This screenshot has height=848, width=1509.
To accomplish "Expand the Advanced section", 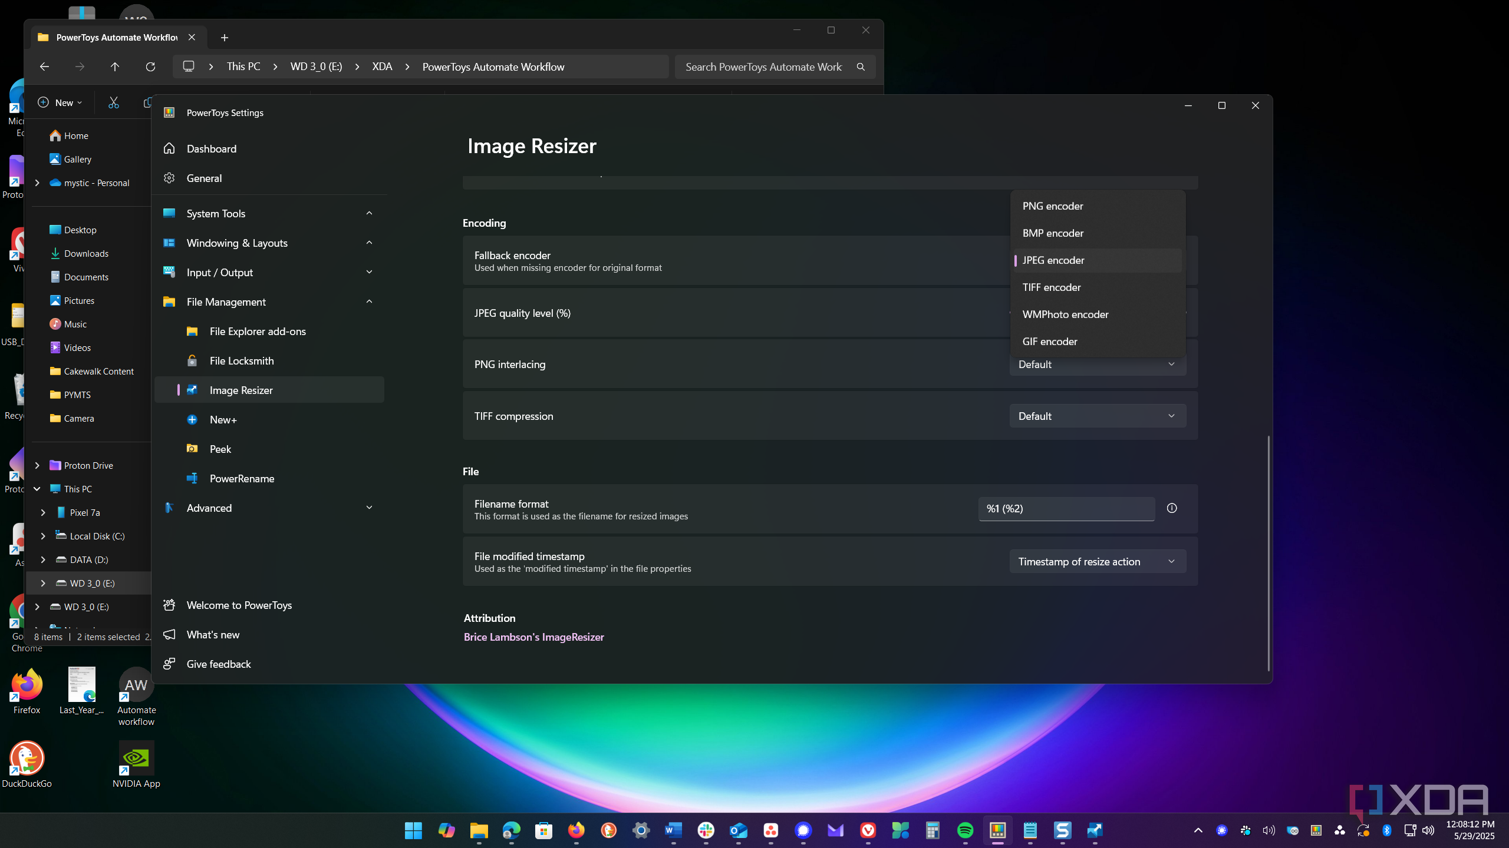I will [x=369, y=508].
